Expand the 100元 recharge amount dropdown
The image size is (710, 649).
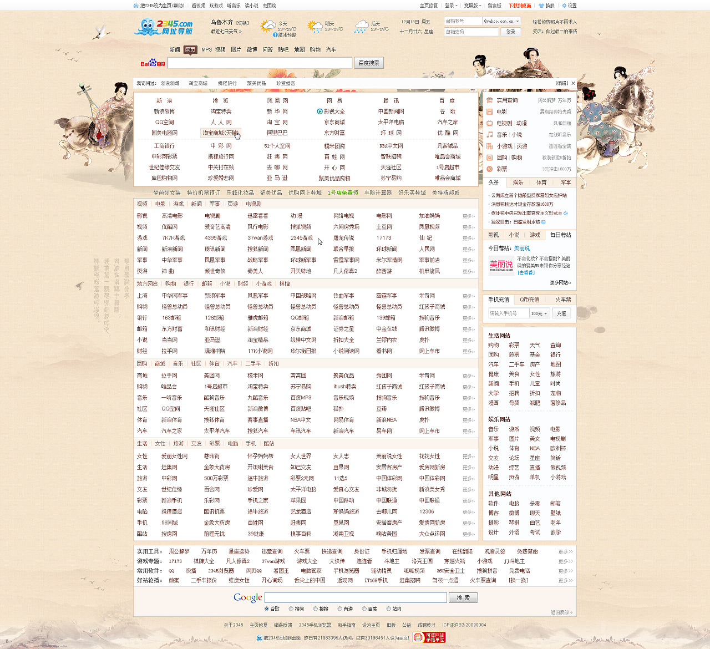tap(539, 313)
